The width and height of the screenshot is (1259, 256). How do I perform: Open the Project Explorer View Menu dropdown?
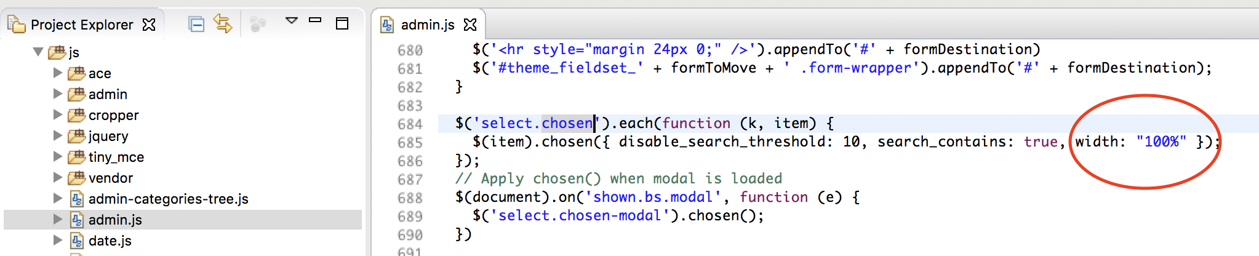tap(292, 21)
